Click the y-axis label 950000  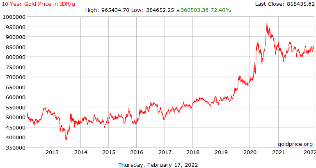coord(16,27)
